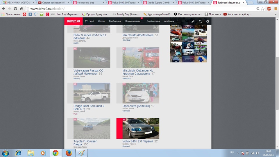Screen dimensions: 279x157
Task: Open the Приложения apps shortcut
Action: pos(11,14)
